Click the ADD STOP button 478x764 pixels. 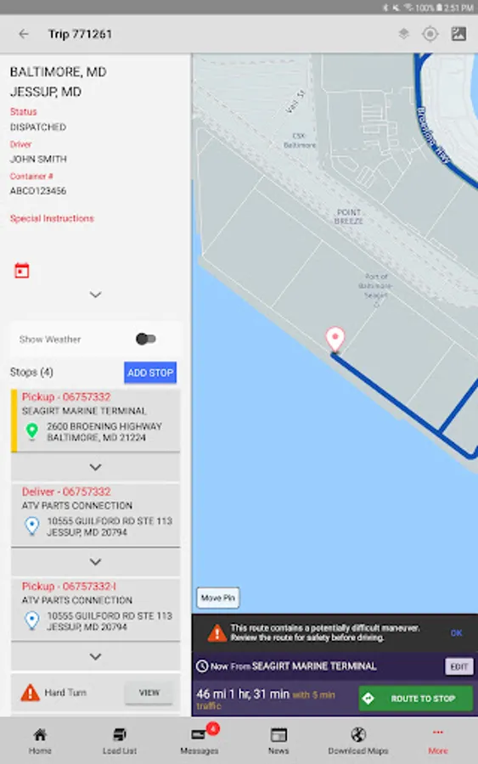(150, 373)
